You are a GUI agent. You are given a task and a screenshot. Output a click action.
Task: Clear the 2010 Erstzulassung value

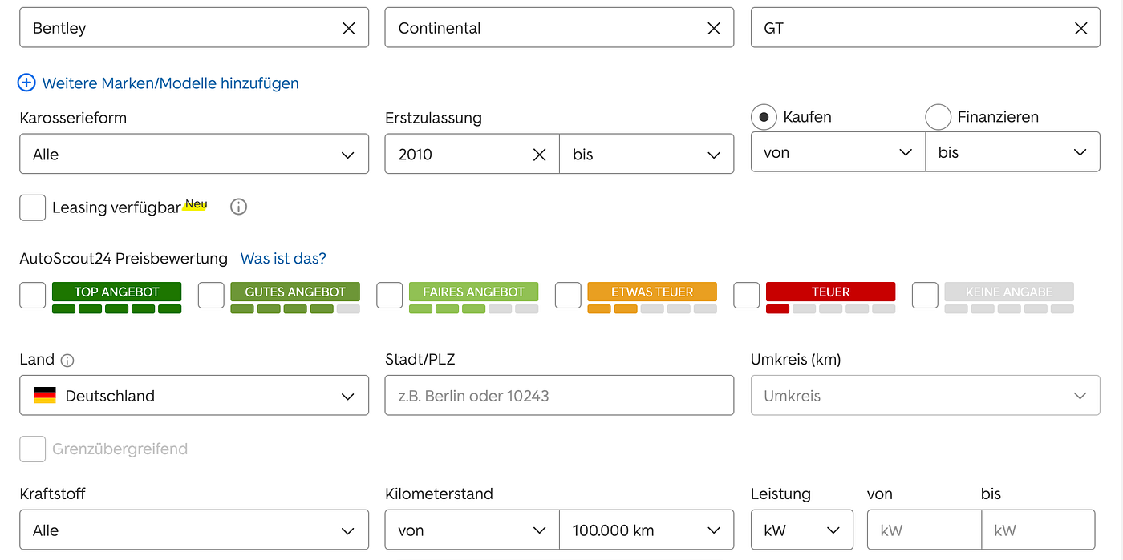(x=540, y=155)
